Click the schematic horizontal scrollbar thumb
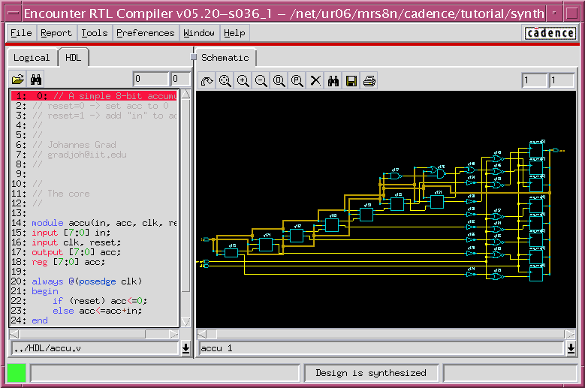The height and width of the screenshot is (388, 585). click(x=391, y=334)
